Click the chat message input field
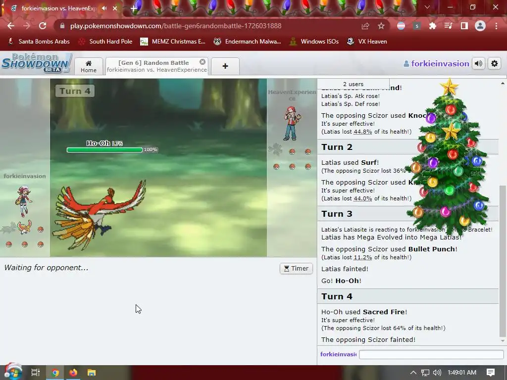Viewport: 507px width, 380px height. (x=431, y=354)
